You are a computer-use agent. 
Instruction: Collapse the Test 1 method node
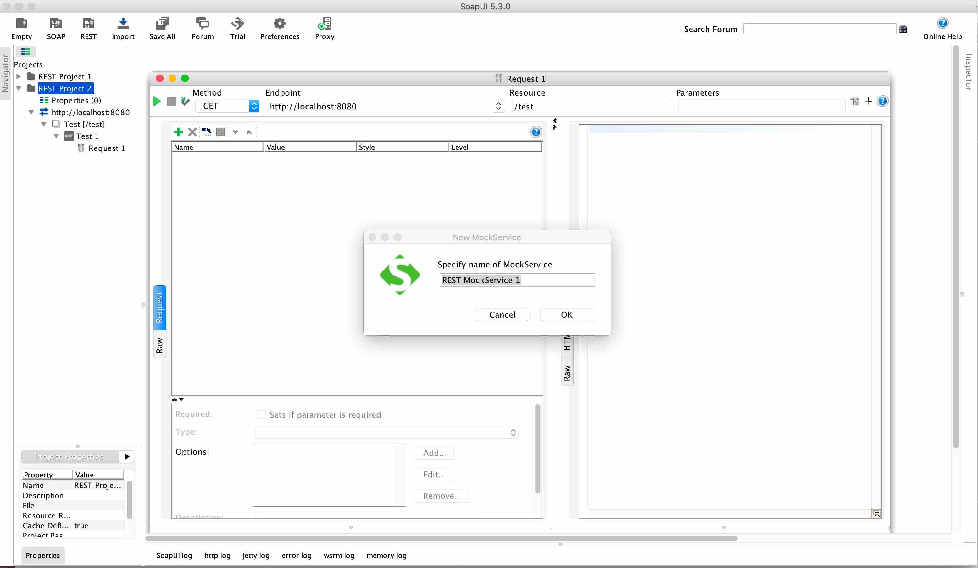[56, 136]
